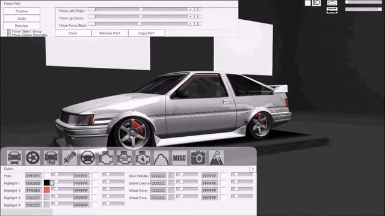Viewport: 385px width, 216px height.
Task: Click the Main hex field FFFFFF
Action: pyautogui.click(x=34, y=176)
